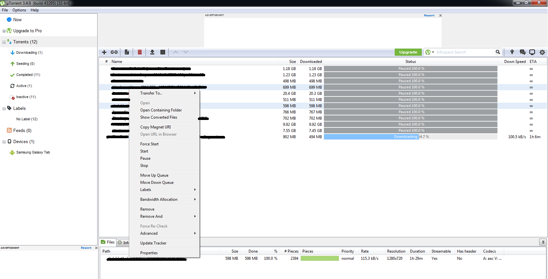Click the Infospace Search input field
Image resolution: width=548 pixels, height=279 pixels.
(465, 52)
